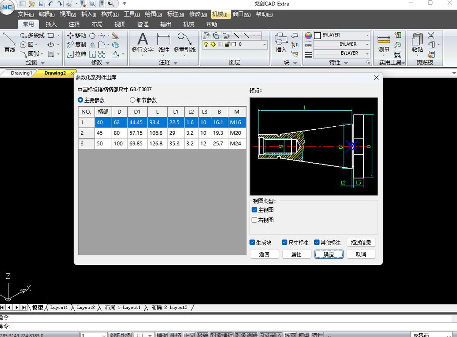Open the layer properties manager icon
The width and height of the screenshot is (457, 337).
pos(206,35)
